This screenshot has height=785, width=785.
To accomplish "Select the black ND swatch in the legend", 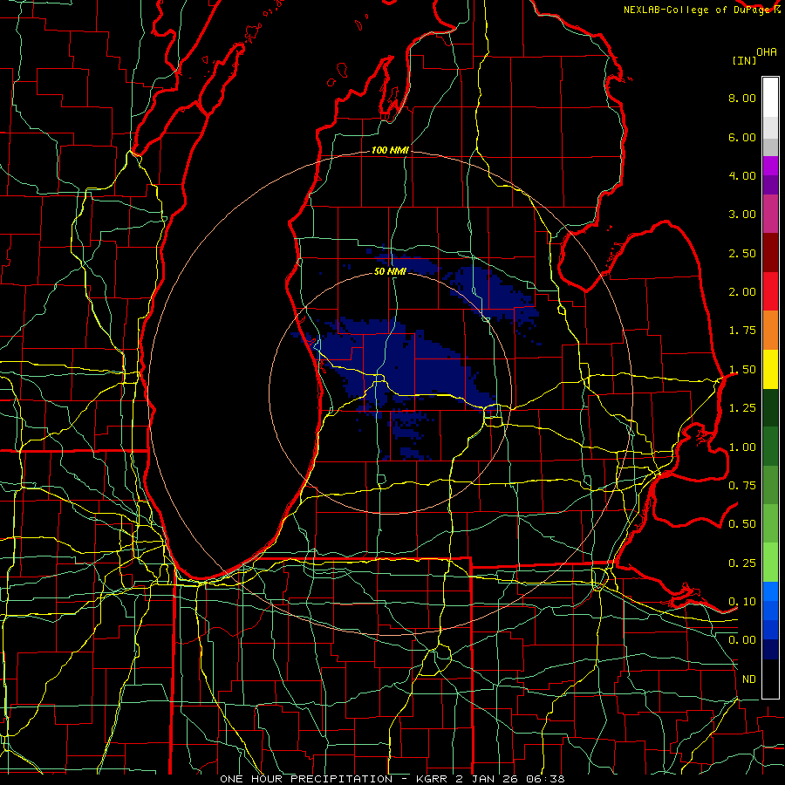I will (770, 679).
